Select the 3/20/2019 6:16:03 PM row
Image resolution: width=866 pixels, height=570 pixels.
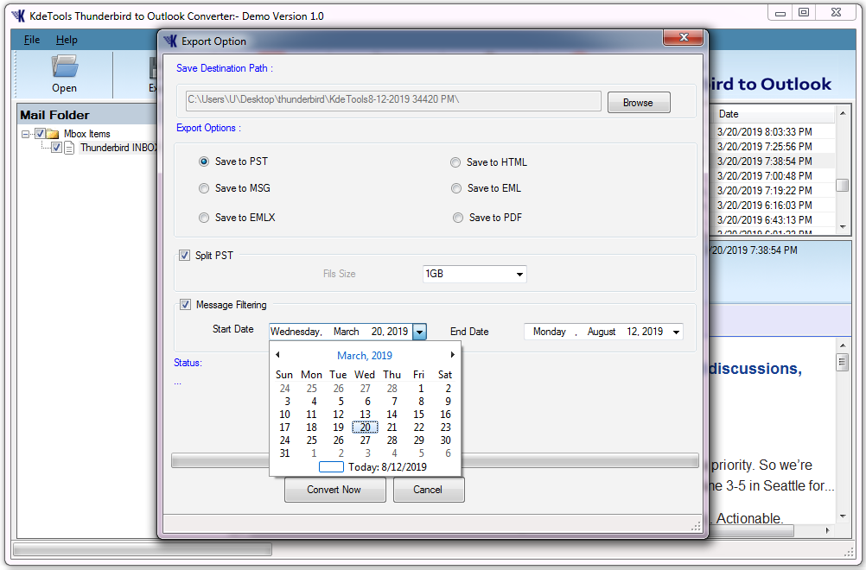pos(772,206)
